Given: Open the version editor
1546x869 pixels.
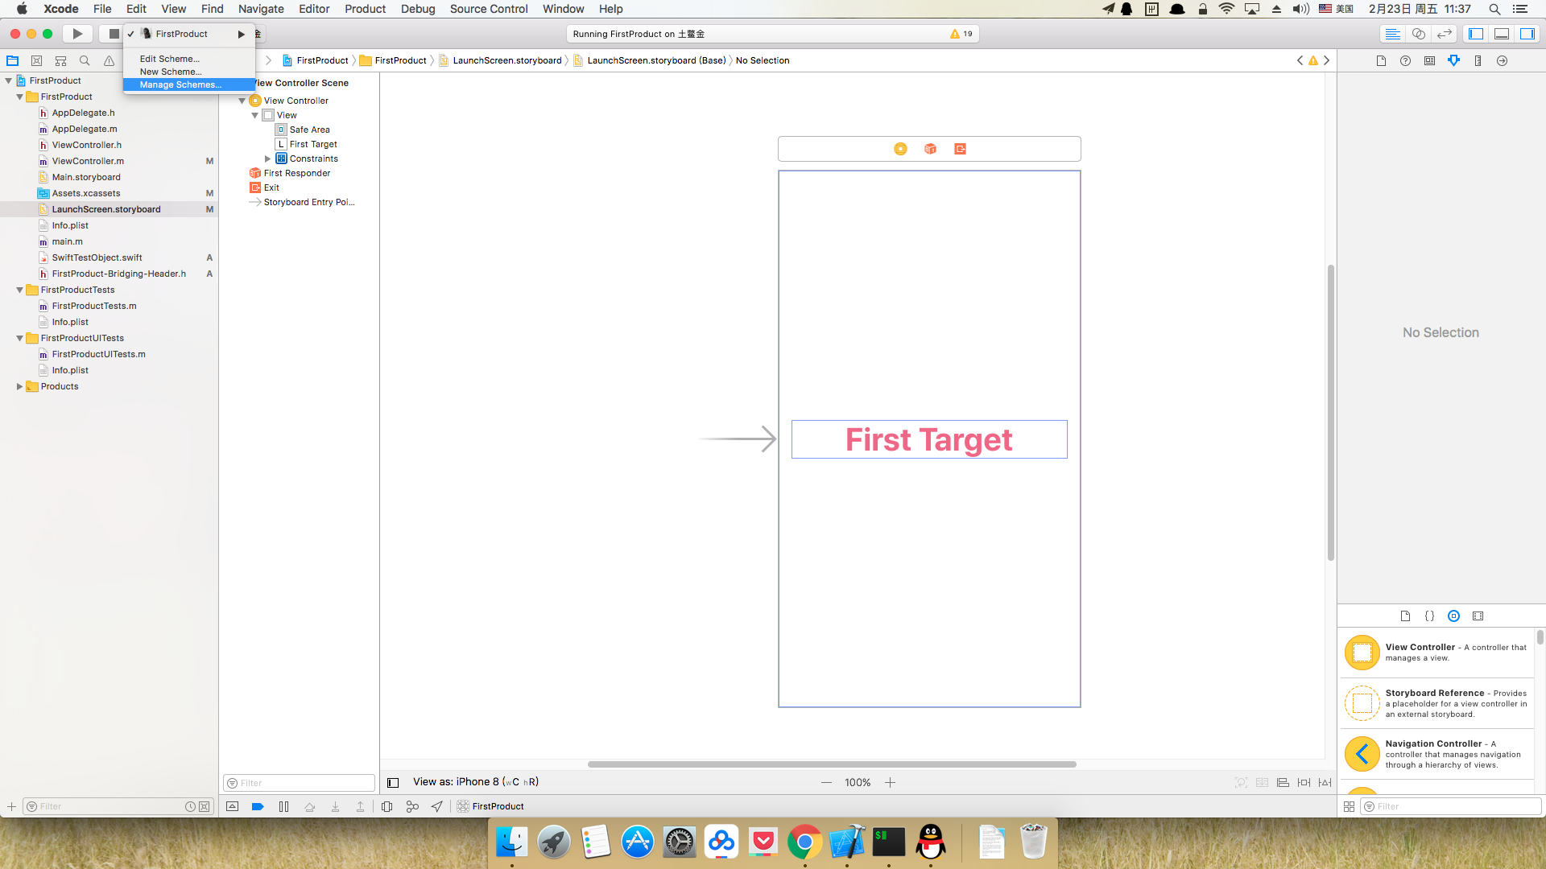Looking at the screenshot, I should click(1445, 34).
